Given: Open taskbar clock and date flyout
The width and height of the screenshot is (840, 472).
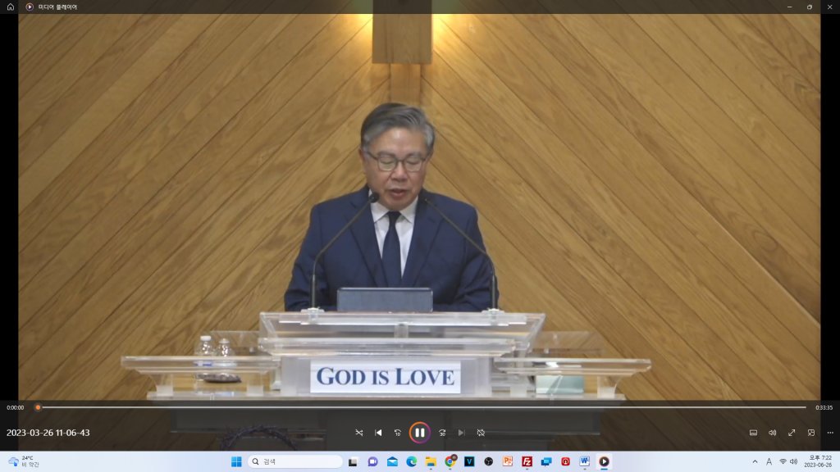Looking at the screenshot, I should (x=819, y=461).
